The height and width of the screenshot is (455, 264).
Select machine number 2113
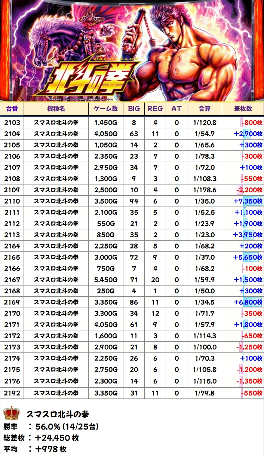tap(12, 235)
